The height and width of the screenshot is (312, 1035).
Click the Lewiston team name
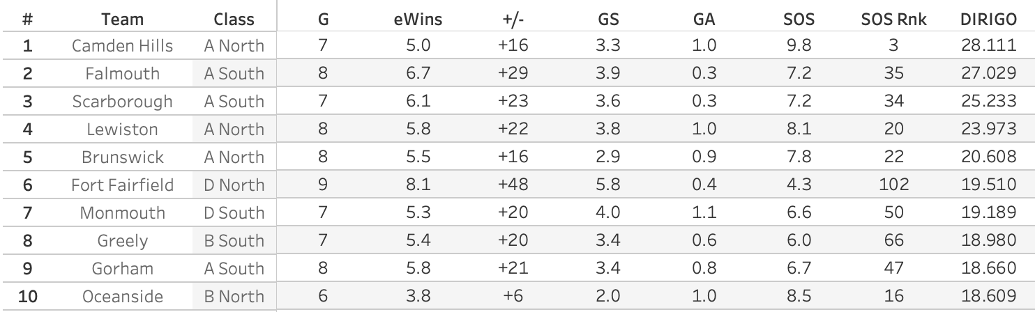[123, 130]
